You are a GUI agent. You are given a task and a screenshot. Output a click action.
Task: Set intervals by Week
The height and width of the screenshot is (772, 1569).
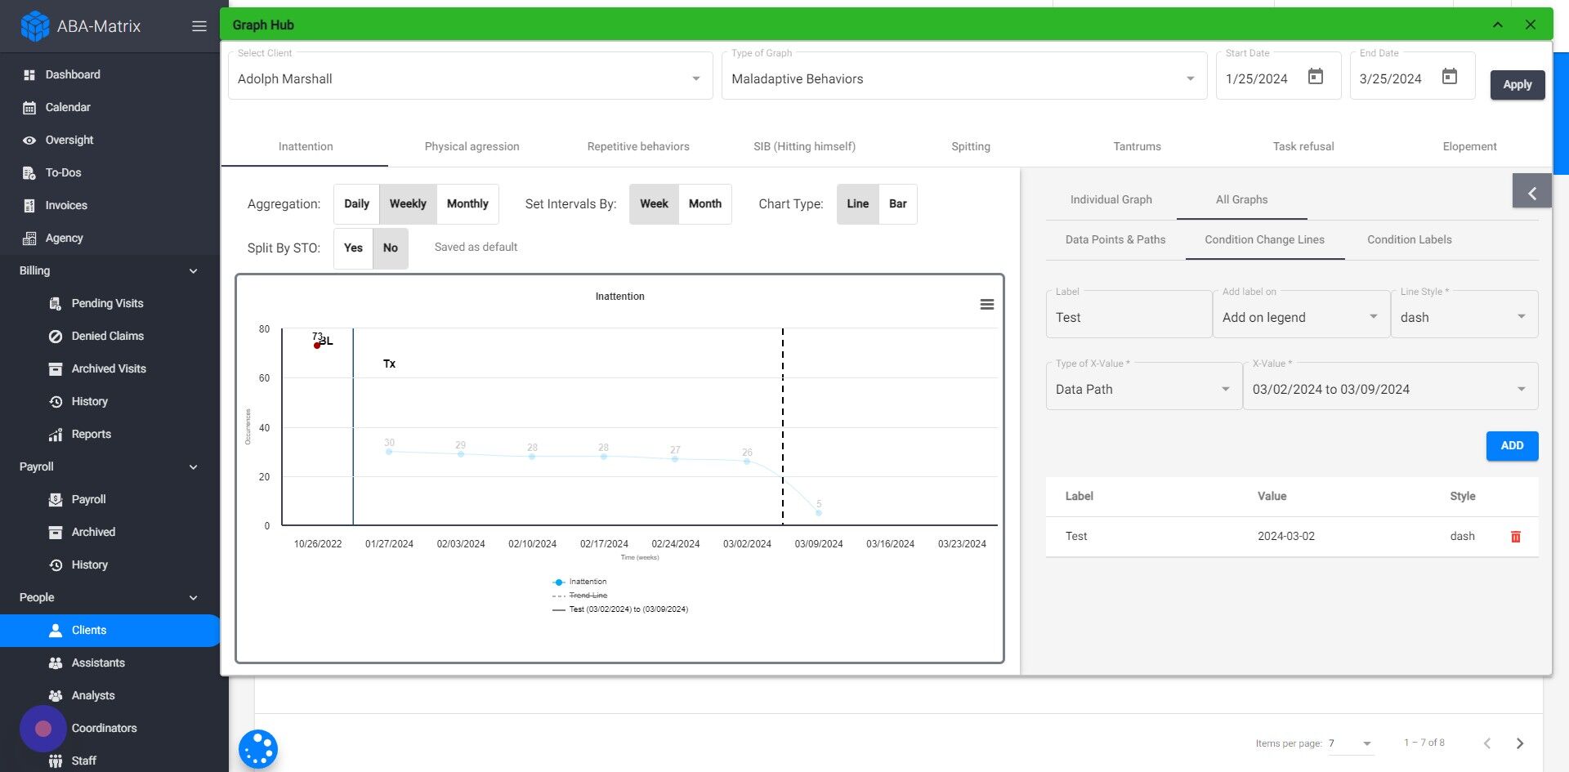click(654, 204)
